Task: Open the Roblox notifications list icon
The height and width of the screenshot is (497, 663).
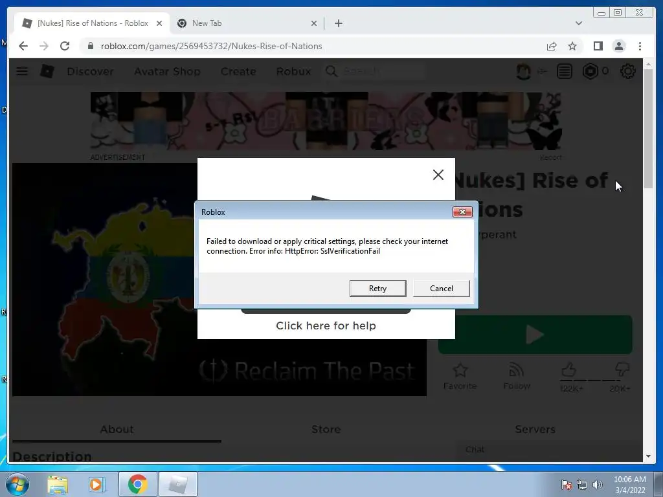Action: point(565,71)
